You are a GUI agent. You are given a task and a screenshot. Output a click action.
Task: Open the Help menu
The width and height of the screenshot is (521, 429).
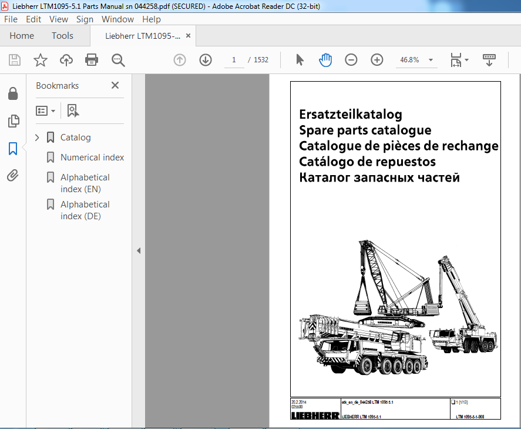click(152, 19)
